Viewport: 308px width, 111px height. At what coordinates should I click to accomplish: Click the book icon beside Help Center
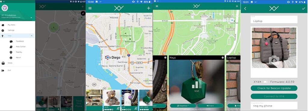tap(11, 47)
